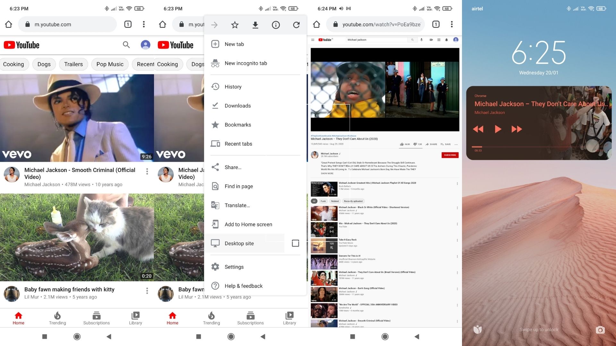
Task: Open Subscriptions in the leftmost screen's bottom bar
Action: coord(97,318)
